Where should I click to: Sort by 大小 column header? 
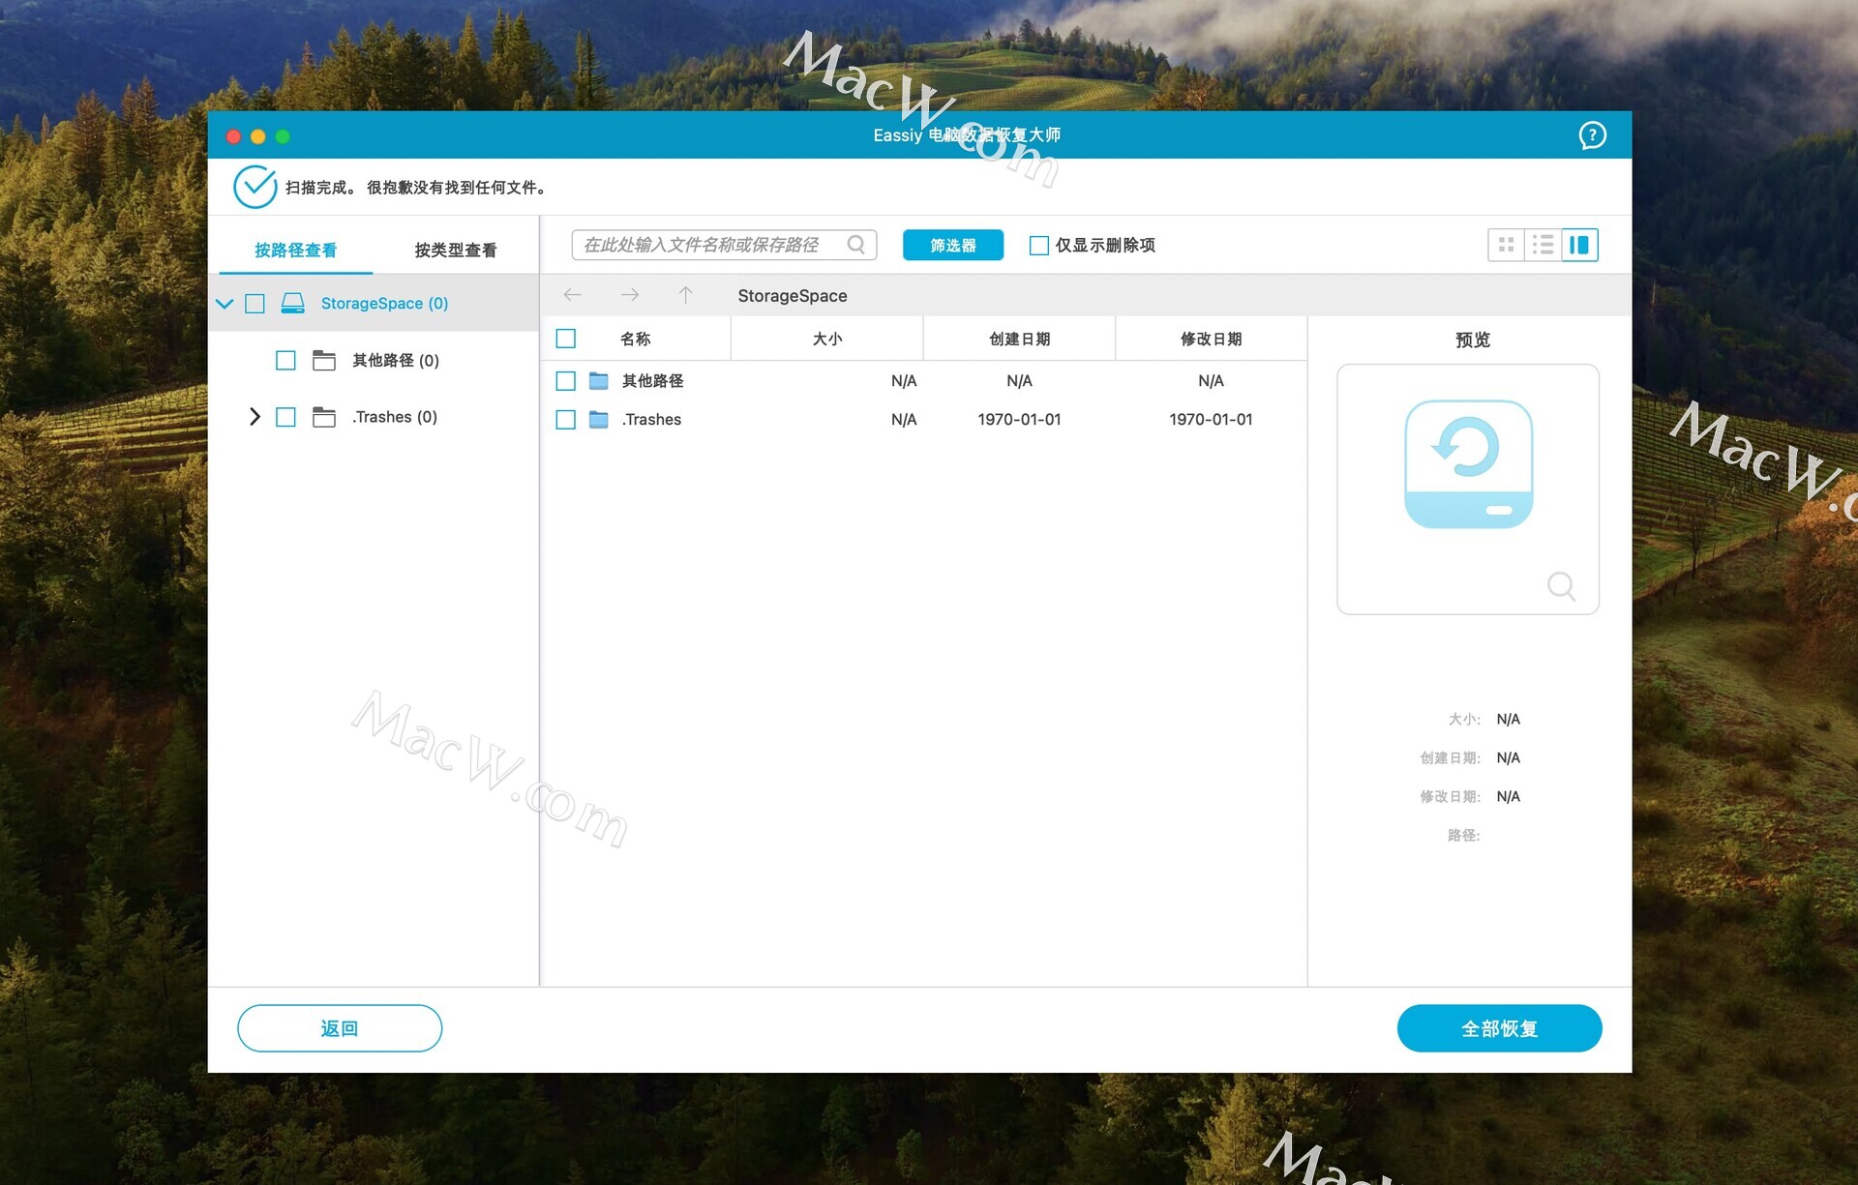click(826, 339)
